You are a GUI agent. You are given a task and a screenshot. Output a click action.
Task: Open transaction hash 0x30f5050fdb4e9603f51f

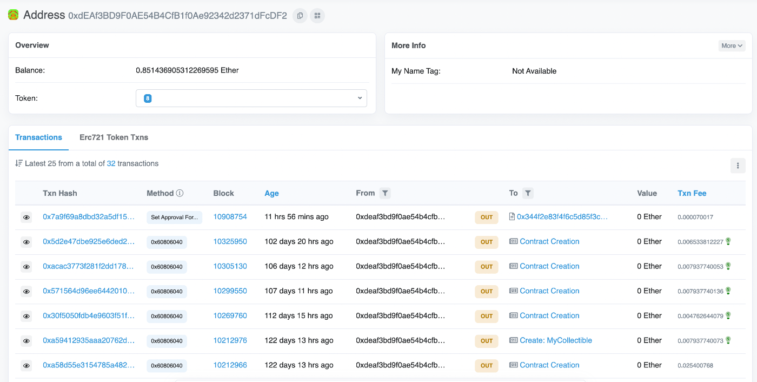pos(89,315)
